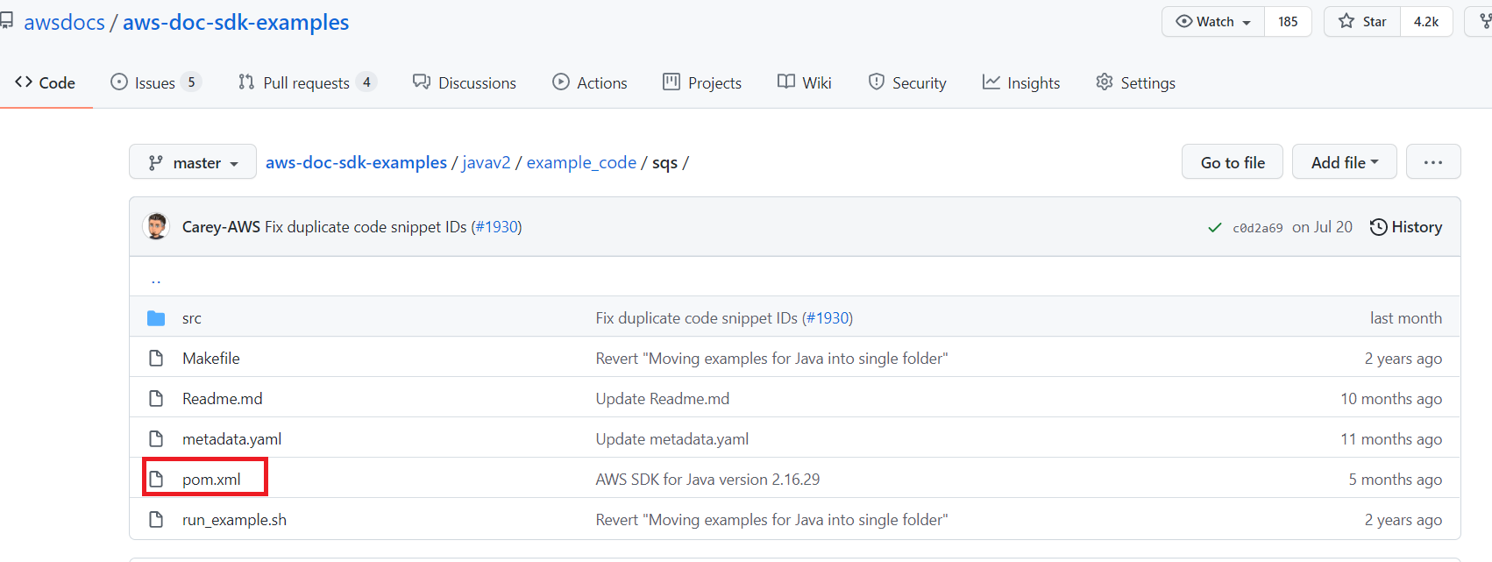
Task: Click the Readme.md file icon
Action: tap(156, 399)
